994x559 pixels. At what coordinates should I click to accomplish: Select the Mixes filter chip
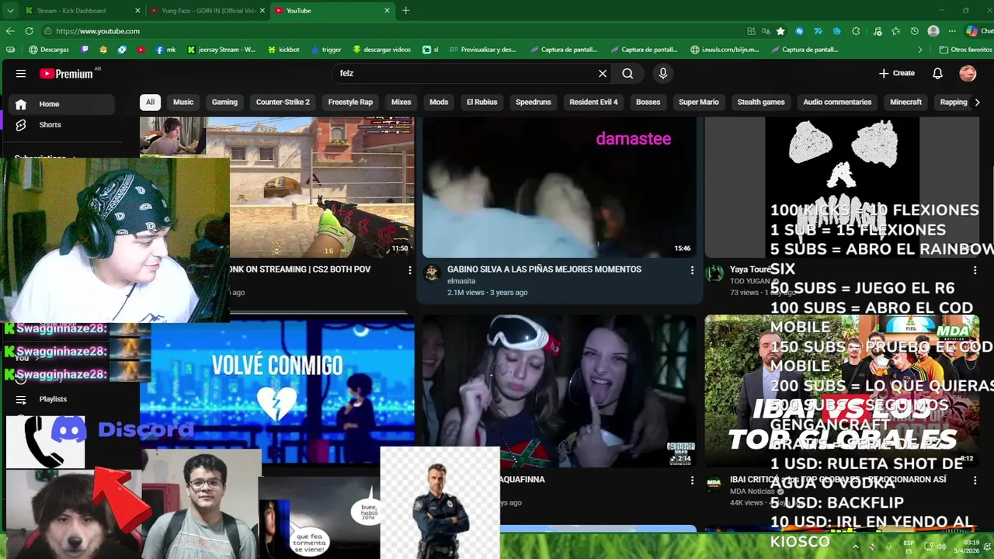click(x=401, y=102)
